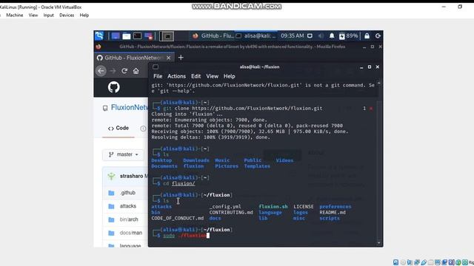Click the logout session icon in panel
Image resolution: width=474 pixels, height=266 pixels.
378,36
